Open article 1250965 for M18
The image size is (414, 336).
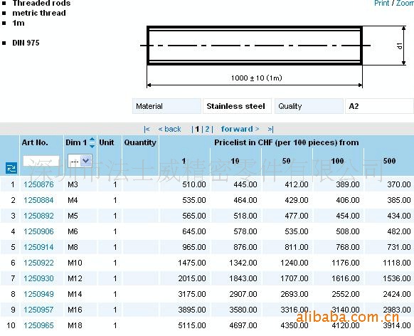click(x=38, y=325)
